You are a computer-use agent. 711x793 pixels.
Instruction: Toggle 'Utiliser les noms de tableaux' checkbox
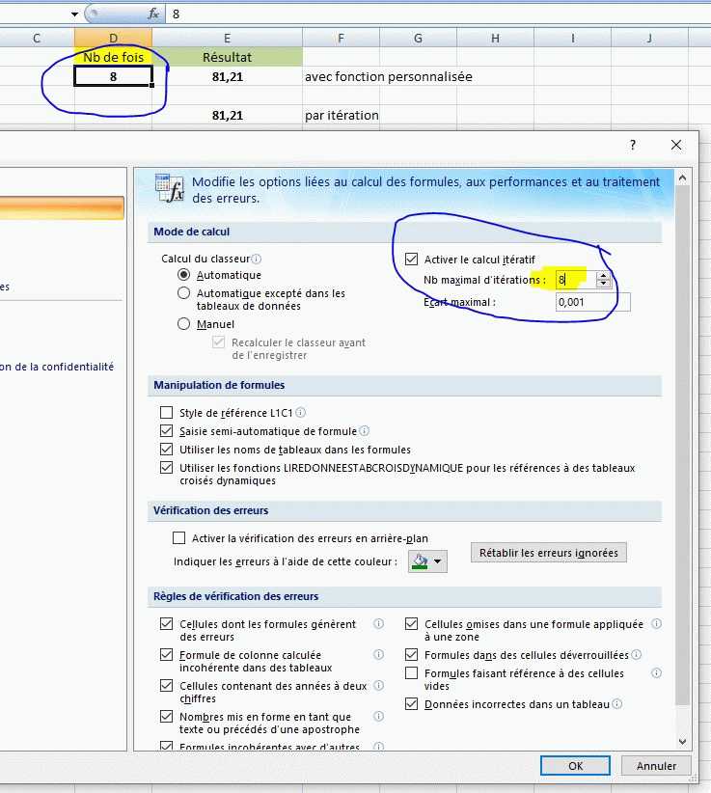tap(166, 450)
